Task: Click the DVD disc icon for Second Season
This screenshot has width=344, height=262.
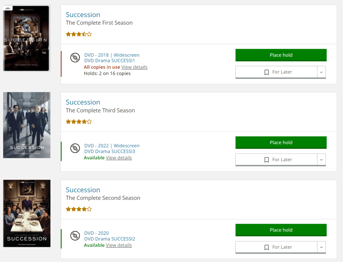Action: click(75, 236)
